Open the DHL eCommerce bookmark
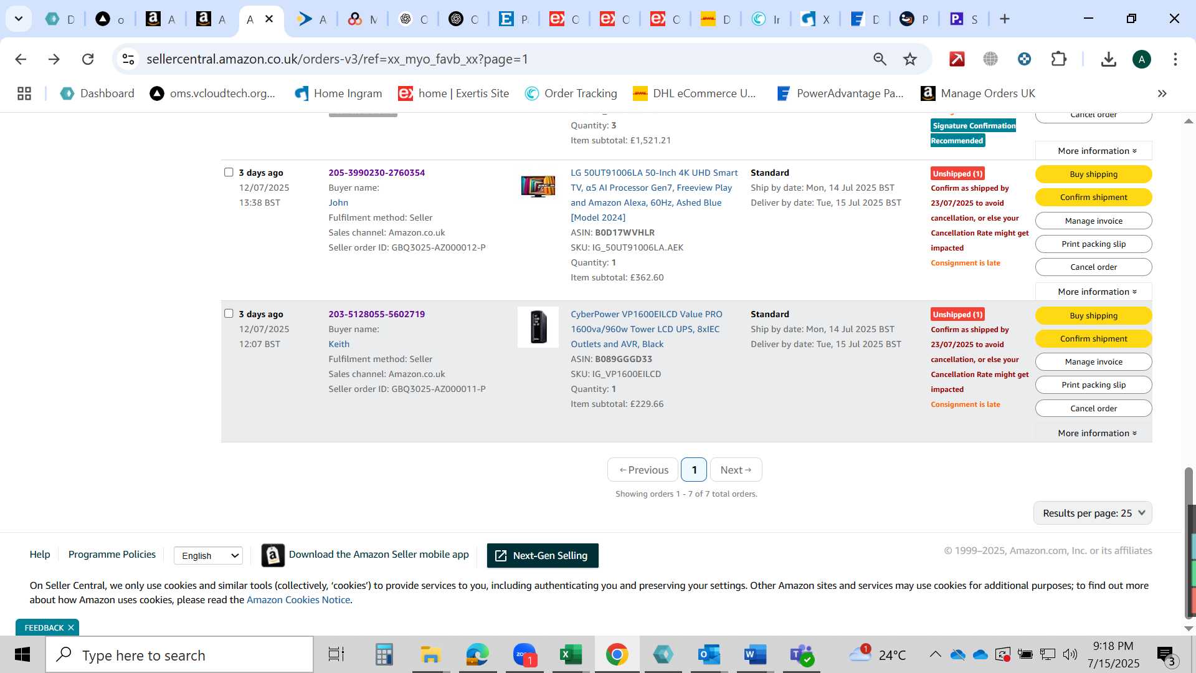 (694, 93)
